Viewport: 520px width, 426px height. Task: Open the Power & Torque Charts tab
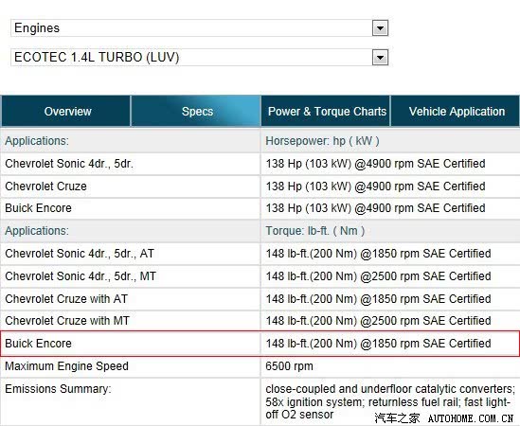click(326, 111)
